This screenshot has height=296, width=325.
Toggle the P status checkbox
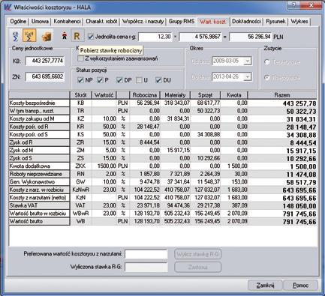point(100,80)
